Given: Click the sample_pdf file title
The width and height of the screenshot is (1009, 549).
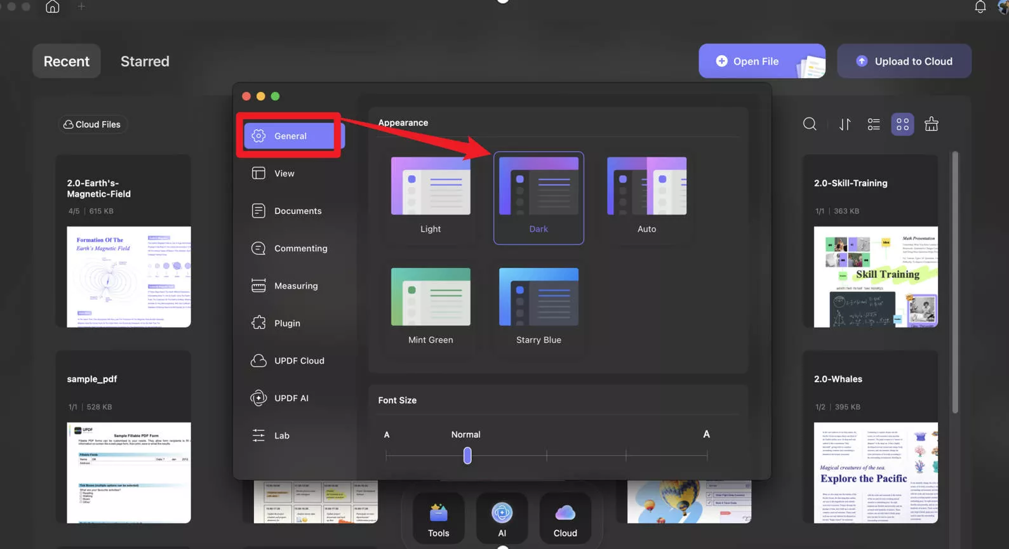Looking at the screenshot, I should tap(92, 379).
